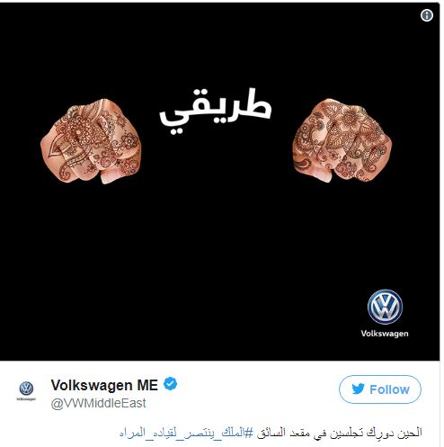Open the @VWMiddleEast handle link

pyautogui.click(x=98, y=403)
